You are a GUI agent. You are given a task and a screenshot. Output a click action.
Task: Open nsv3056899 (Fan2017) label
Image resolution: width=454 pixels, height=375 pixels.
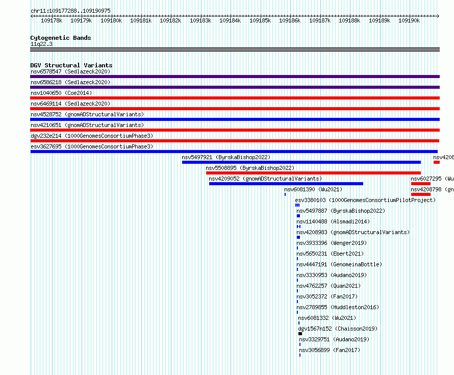330,350
